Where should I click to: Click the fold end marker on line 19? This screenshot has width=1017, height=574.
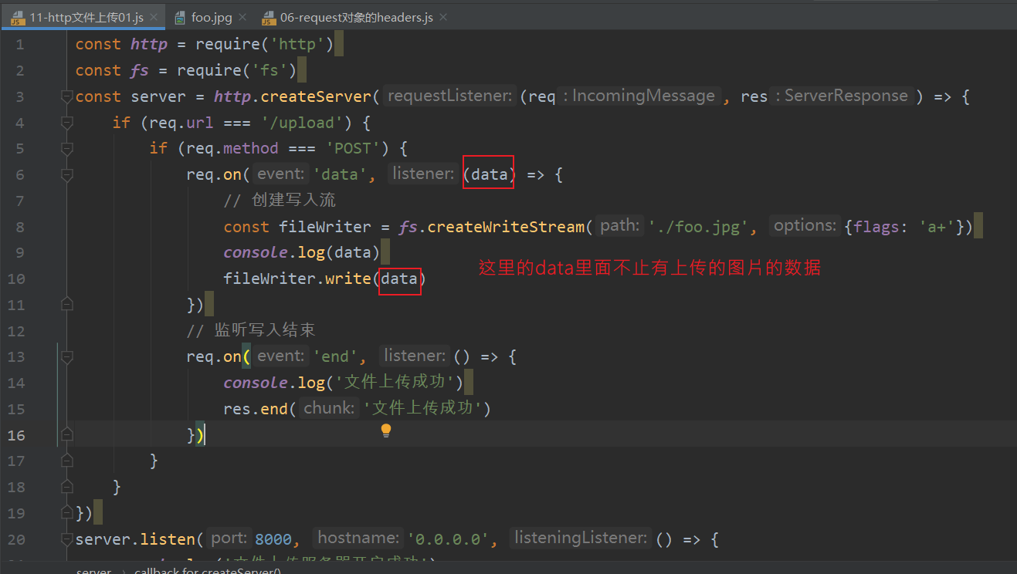(66, 513)
